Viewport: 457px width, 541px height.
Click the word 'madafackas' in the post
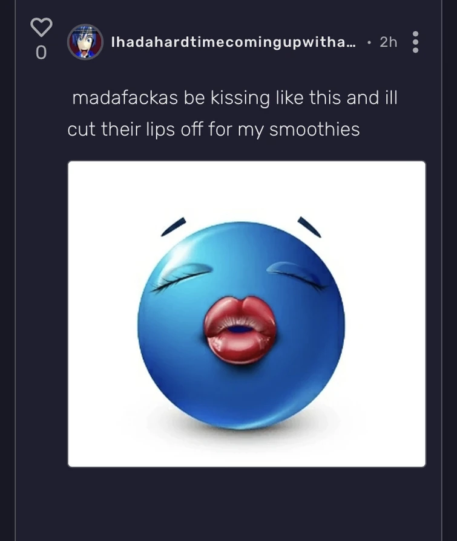coord(125,98)
